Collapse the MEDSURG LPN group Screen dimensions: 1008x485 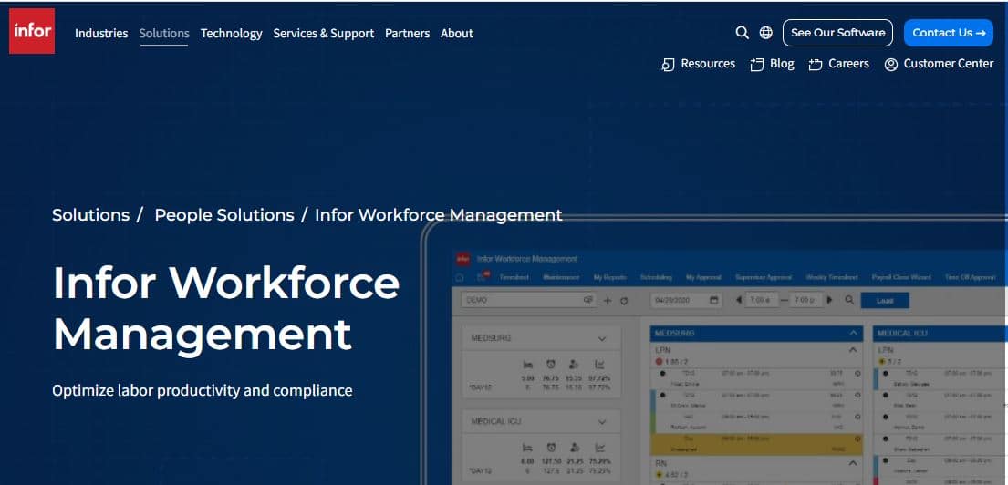[853, 351]
